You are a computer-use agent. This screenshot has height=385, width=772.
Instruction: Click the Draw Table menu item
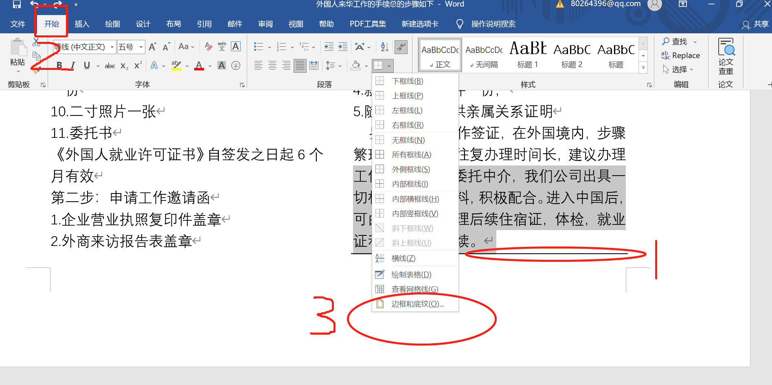pyautogui.click(x=415, y=274)
